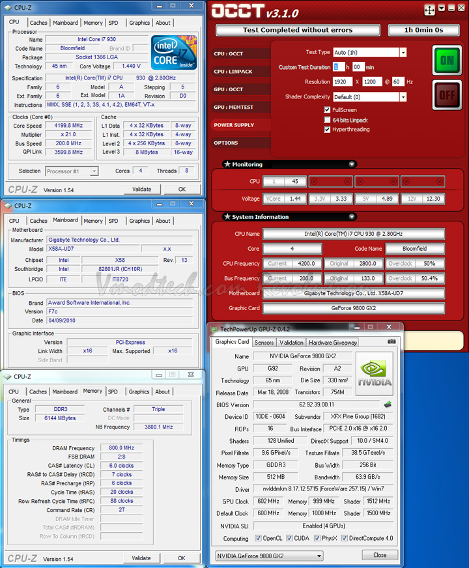Click the top CPU-Z window title icon
The image size is (469, 568).
tap(8, 7)
